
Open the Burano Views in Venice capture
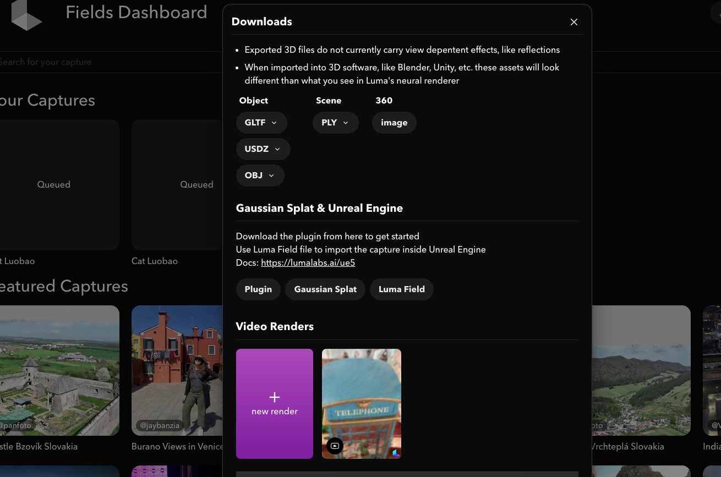177,370
